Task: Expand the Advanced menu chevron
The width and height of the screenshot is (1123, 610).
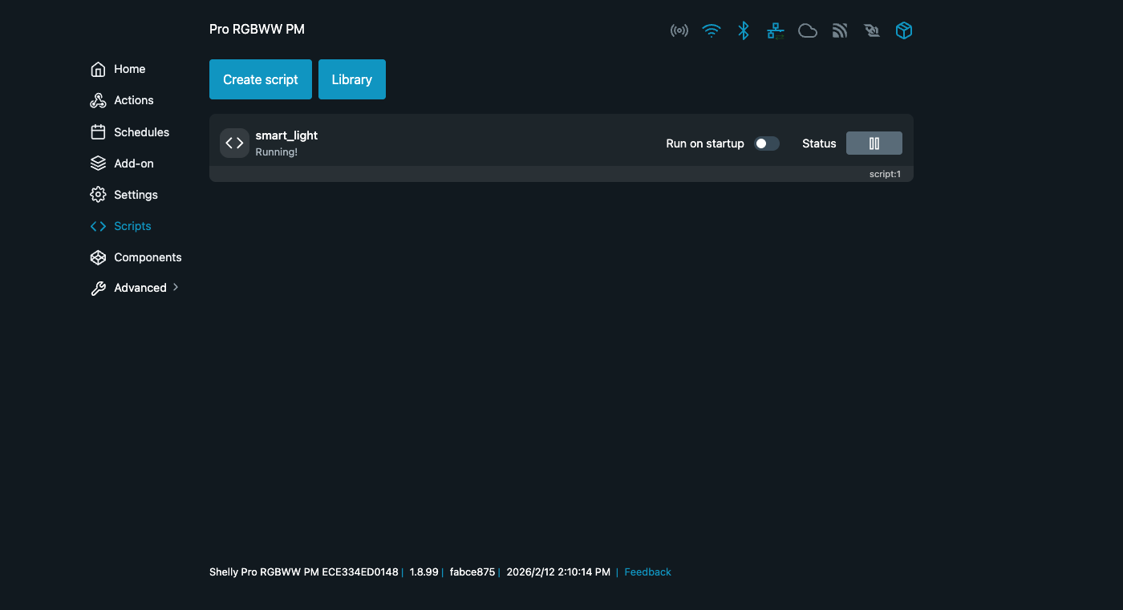Action: (176, 287)
